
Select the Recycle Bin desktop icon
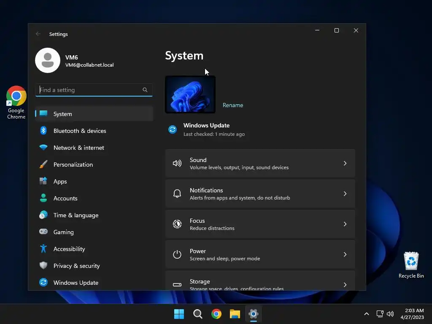pos(411,265)
